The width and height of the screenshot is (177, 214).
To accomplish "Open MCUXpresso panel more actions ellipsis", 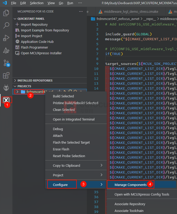I will (x=81, y=12).
